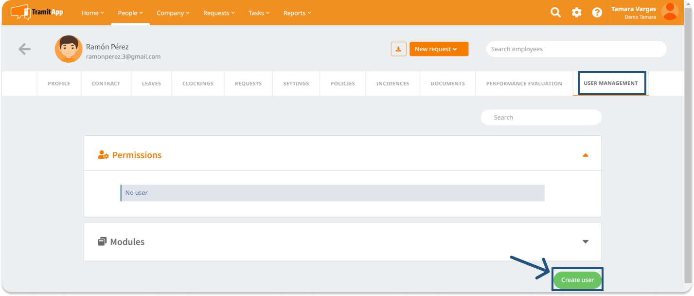The width and height of the screenshot is (694, 296).
Task: Click Tamara Vargas user avatar
Action: [x=670, y=12]
